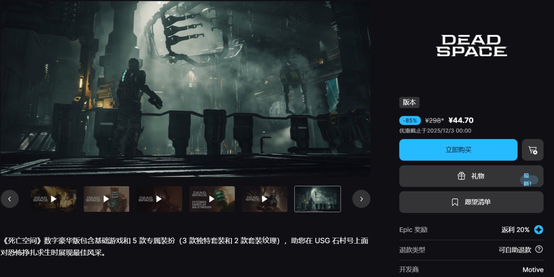Play the second video thumbnail with masked helmet
This screenshot has width=554, height=277.
tap(106, 199)
